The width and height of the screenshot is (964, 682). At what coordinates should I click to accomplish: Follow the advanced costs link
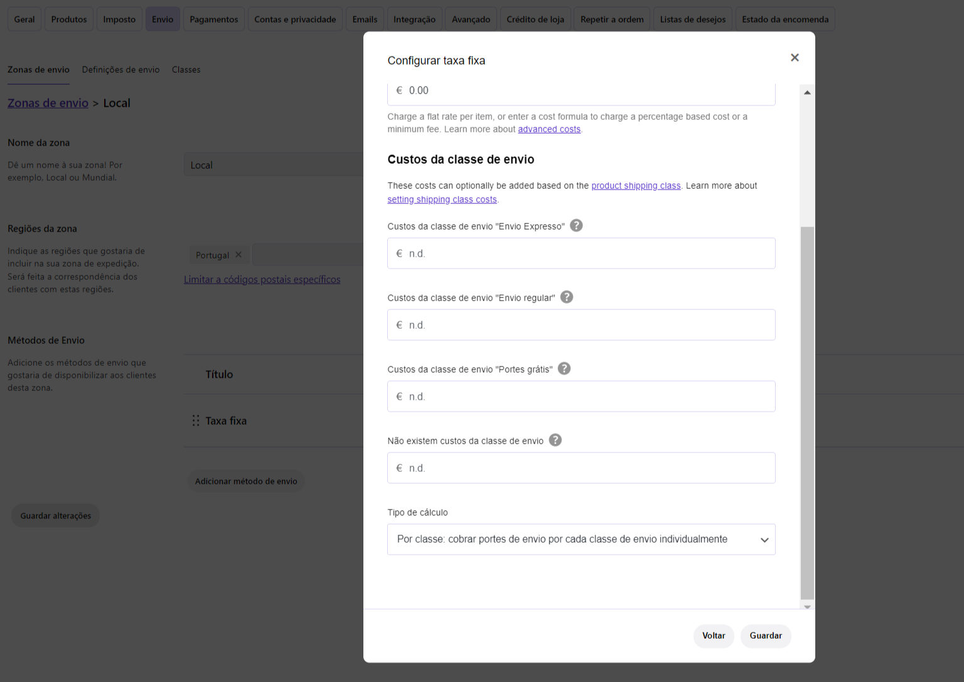pos(549,129)
